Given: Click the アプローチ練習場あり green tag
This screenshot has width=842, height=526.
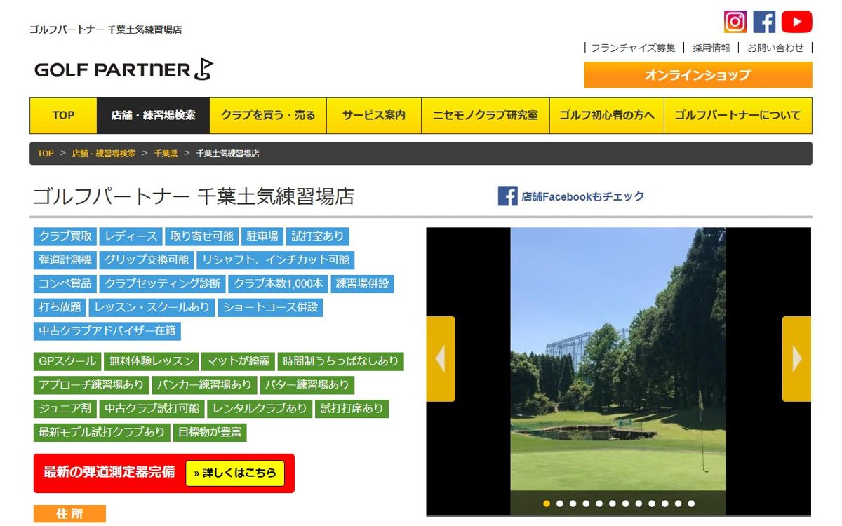Looking at the screenshot, I should pos(91,385).
